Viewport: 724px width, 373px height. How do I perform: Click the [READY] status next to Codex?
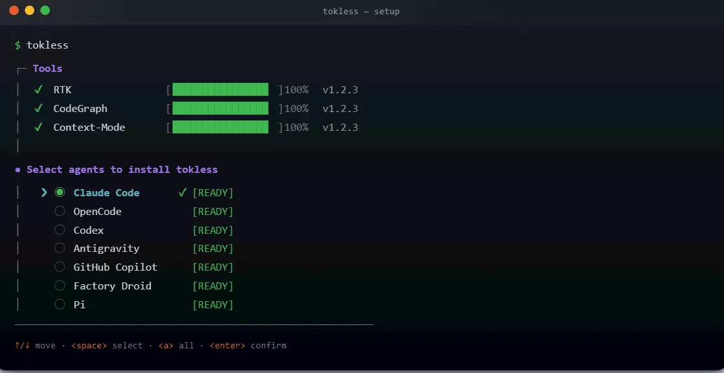click(213, 230)
